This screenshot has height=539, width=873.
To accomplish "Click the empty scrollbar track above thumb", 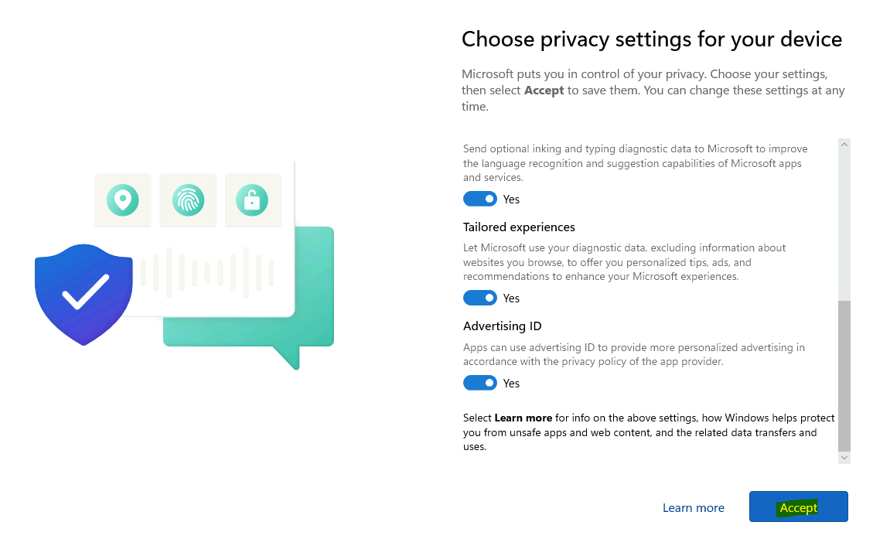I will click(844, 226).
